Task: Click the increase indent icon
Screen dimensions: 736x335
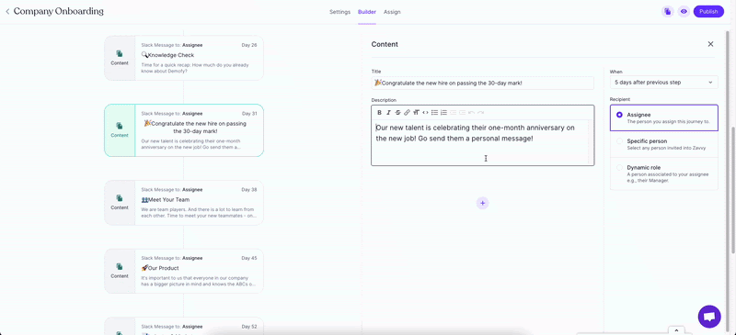Action: (463, 113)
